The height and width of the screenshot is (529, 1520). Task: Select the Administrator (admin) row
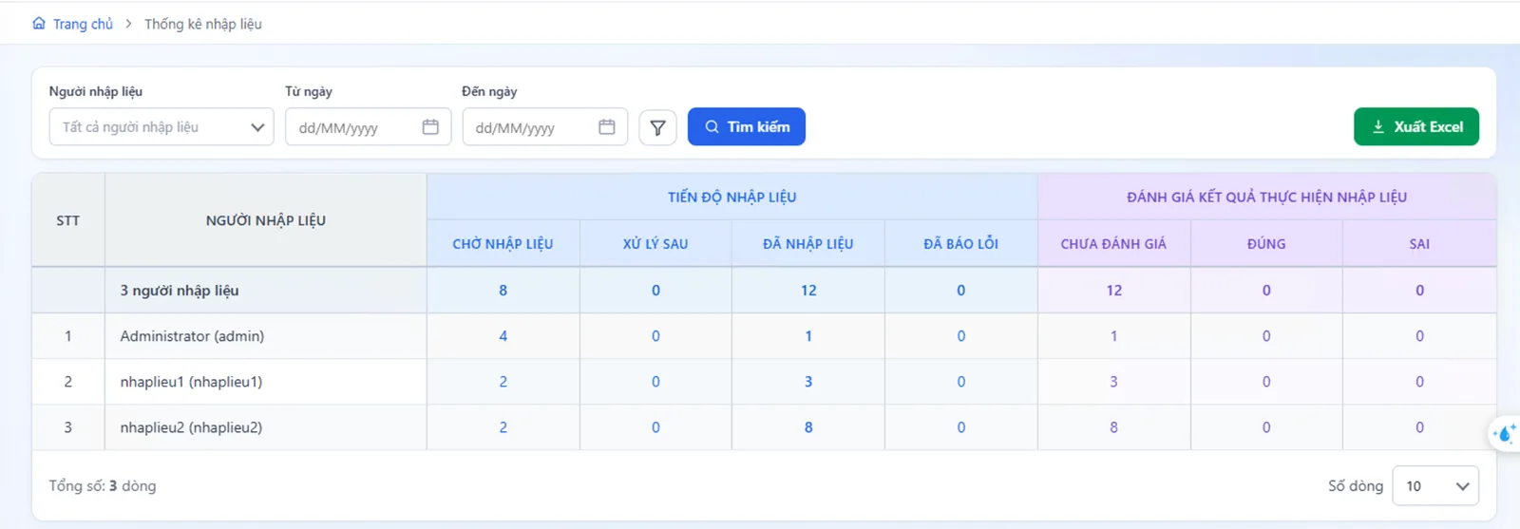tap(764, 336)
